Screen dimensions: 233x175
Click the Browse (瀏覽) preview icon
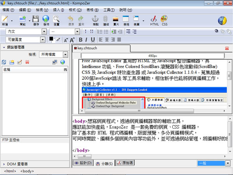(56, 19)
